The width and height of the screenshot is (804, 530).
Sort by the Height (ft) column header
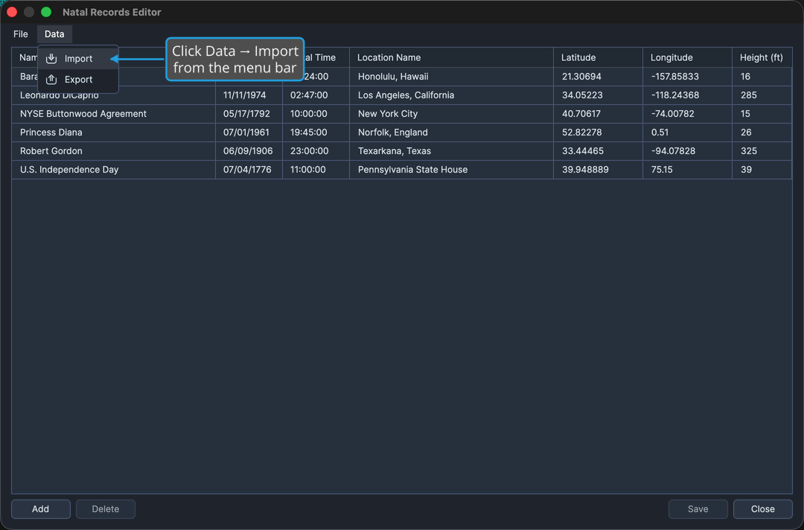[762, 57]
